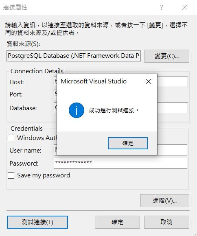Close the 連接屬性 dialog window
This screenshot has width=197, height=236.
[x=185, y=7]
